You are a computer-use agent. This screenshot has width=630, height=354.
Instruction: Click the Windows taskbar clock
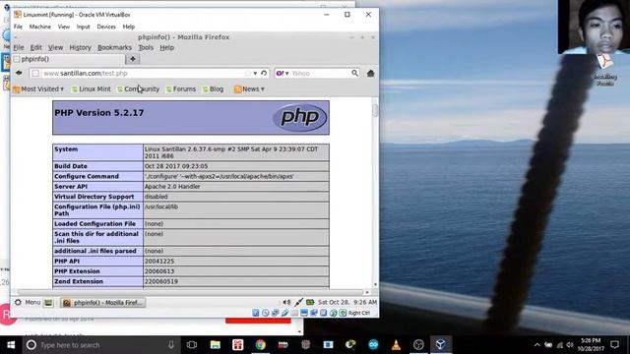click(591, 345)
